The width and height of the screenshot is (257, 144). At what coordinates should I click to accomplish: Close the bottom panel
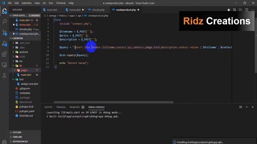(253, 107)
